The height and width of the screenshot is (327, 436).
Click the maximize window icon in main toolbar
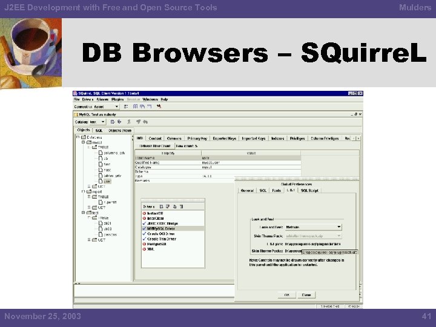coord(150,107)
